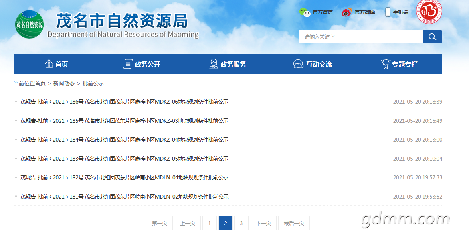Image resolution: width=469 pixels, height=244 pixels.
Task: Click the mobile version phone icon
Action: tap(388, 12)
